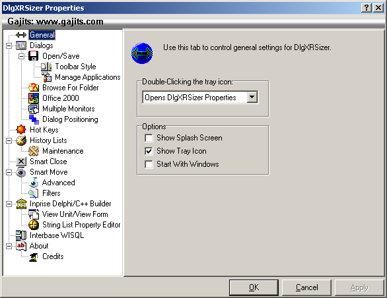Select the String List Property Editor icon
This screenshot has width=387, height=298.
tap(34, 225)
